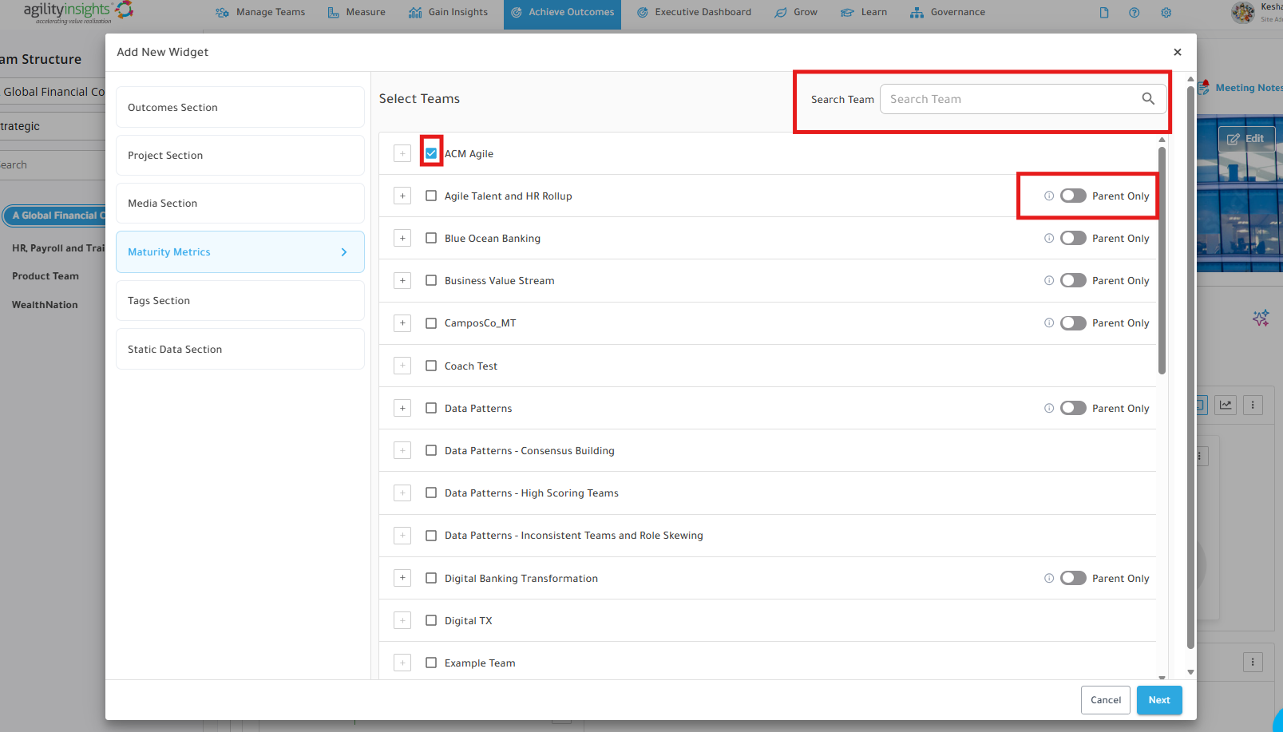Viewport: 1283px width, 732px height.
Task: Check the Coach Test team checkbox
Action: point(431,366)
